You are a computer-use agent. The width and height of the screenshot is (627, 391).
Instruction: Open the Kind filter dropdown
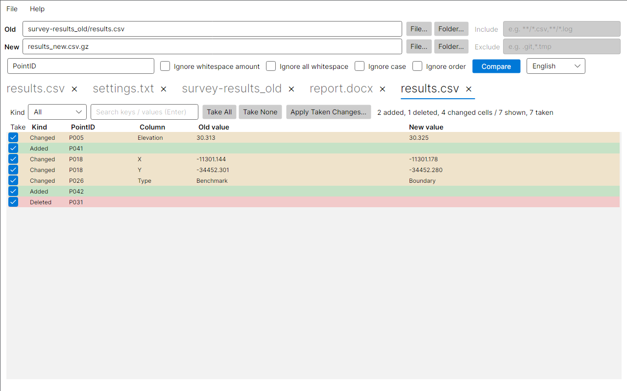(57, 112)
